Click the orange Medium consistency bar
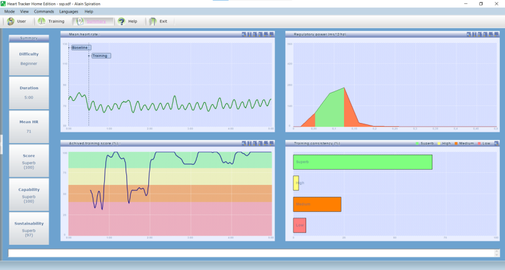This screenshot has width=505, height=270. [317, 204]
